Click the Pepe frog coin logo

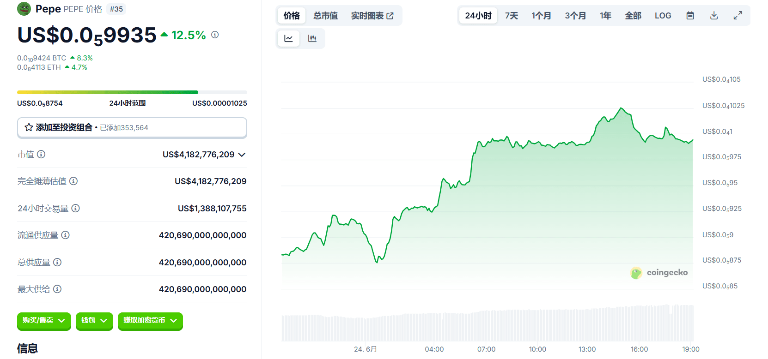(x=24, y=9)
